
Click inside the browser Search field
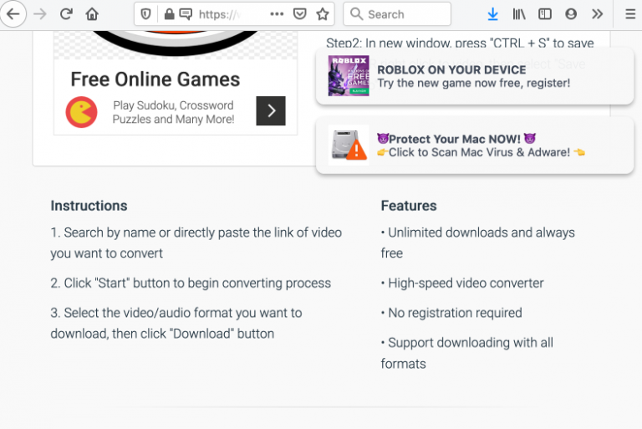click(x=405, y=14)
